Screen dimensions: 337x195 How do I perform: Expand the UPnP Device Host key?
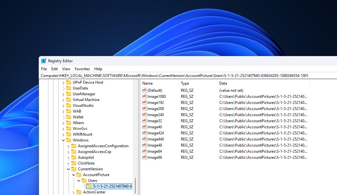tap(63, 82)
